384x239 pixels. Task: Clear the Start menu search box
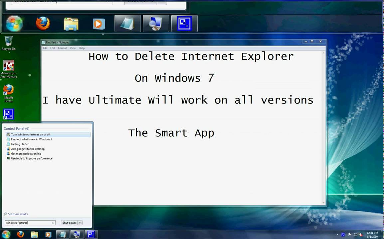pos(53,223)
